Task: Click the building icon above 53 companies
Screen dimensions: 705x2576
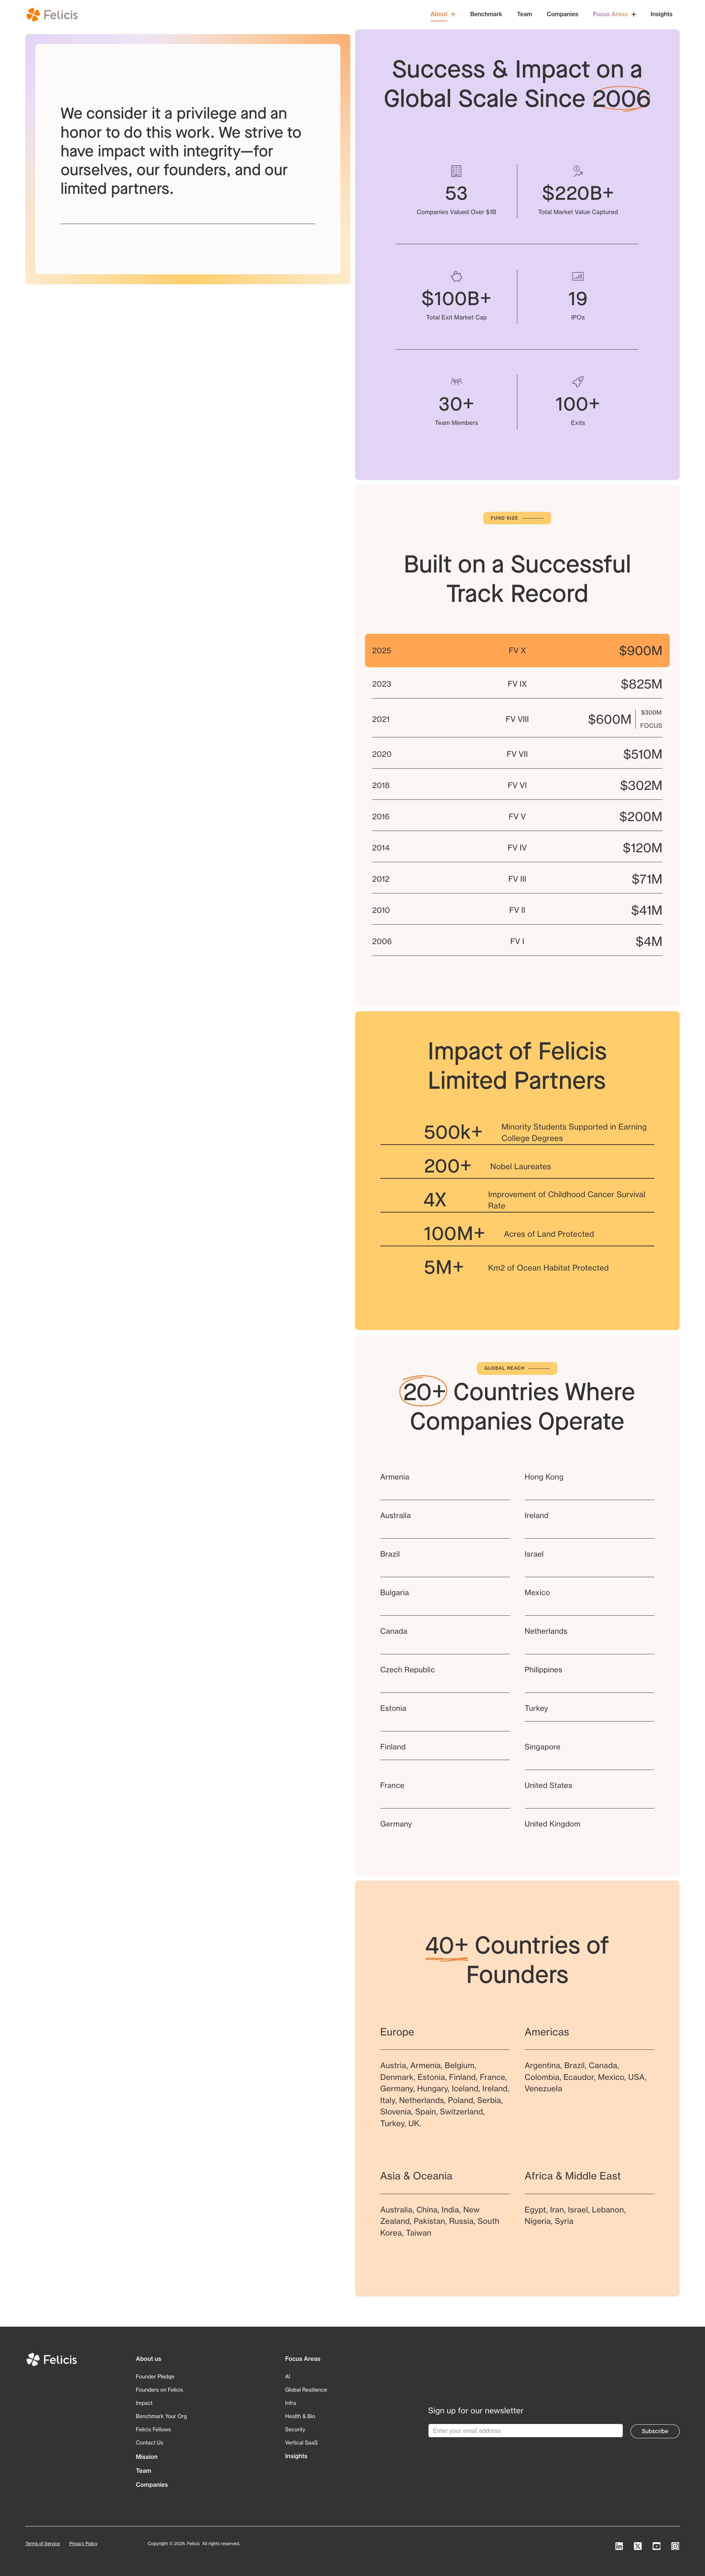Action: [456, 171]
